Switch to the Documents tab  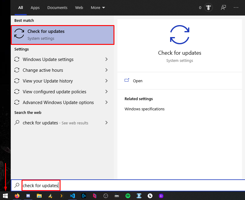(57, 8)
